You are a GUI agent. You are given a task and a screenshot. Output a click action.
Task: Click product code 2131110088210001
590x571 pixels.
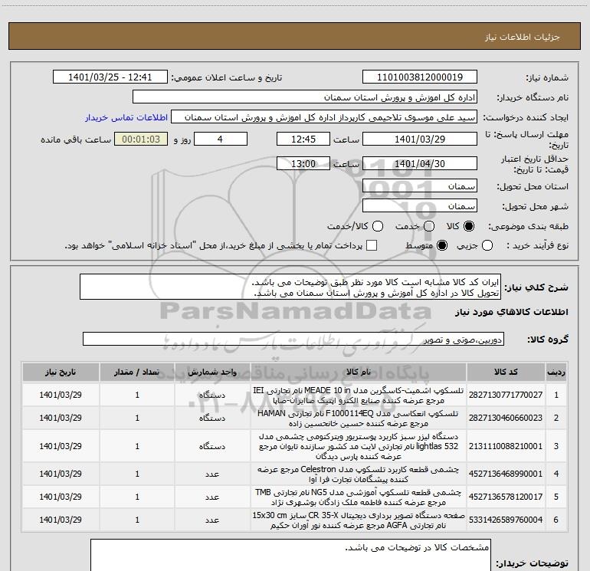click(x=506, y=446)
